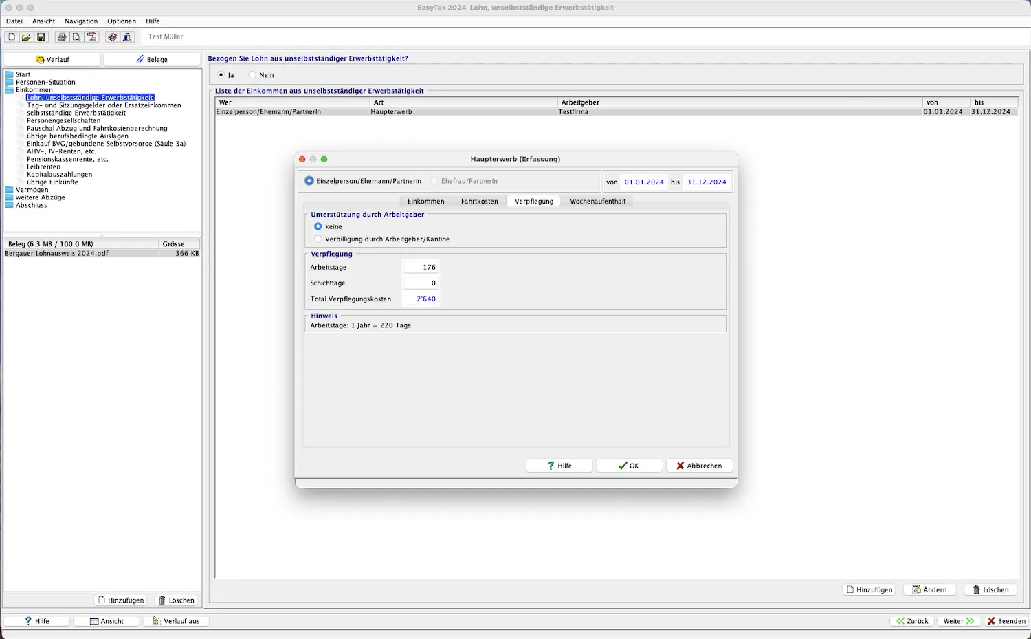Viewport: 1031px width, 639px height.
Task: Click the open file folder icon
Action: pos(26,37)
